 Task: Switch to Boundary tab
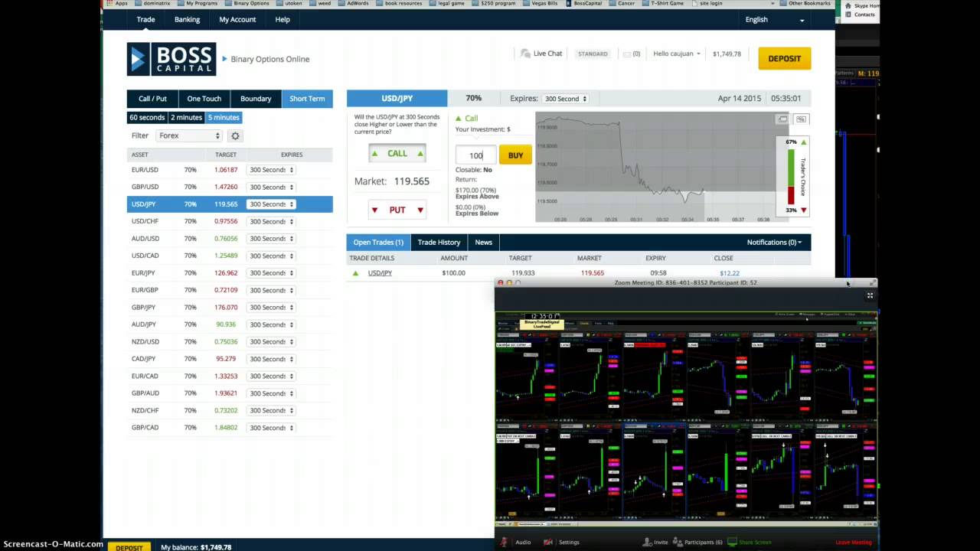pyautogui.click(x=256, y=99)
